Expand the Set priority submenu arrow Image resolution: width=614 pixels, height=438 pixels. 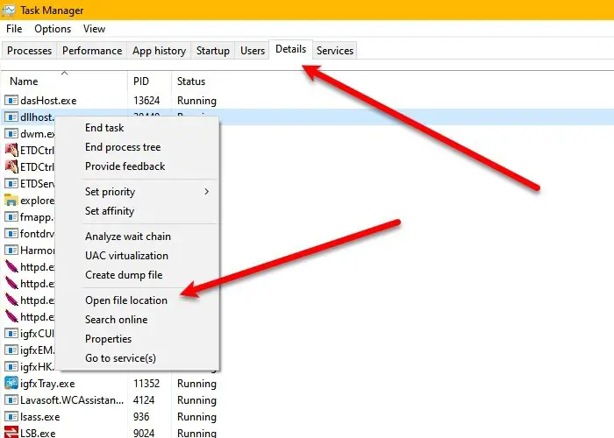[206, 192]
